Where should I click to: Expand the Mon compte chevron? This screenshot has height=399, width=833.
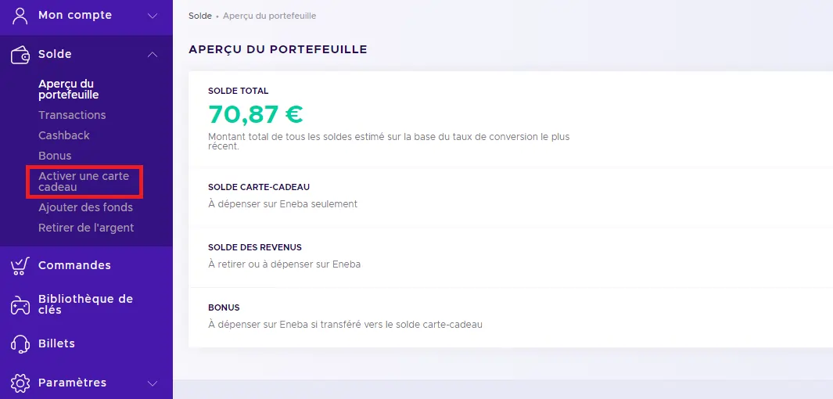tap(153, 16)
